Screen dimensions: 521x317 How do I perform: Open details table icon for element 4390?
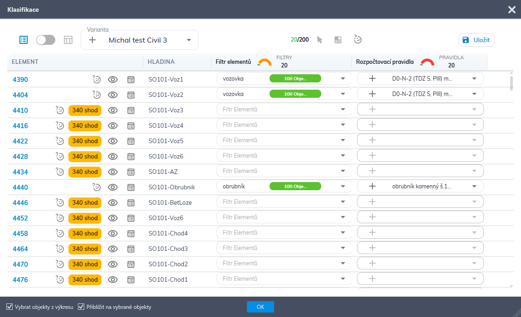click(x=131, y=80)
